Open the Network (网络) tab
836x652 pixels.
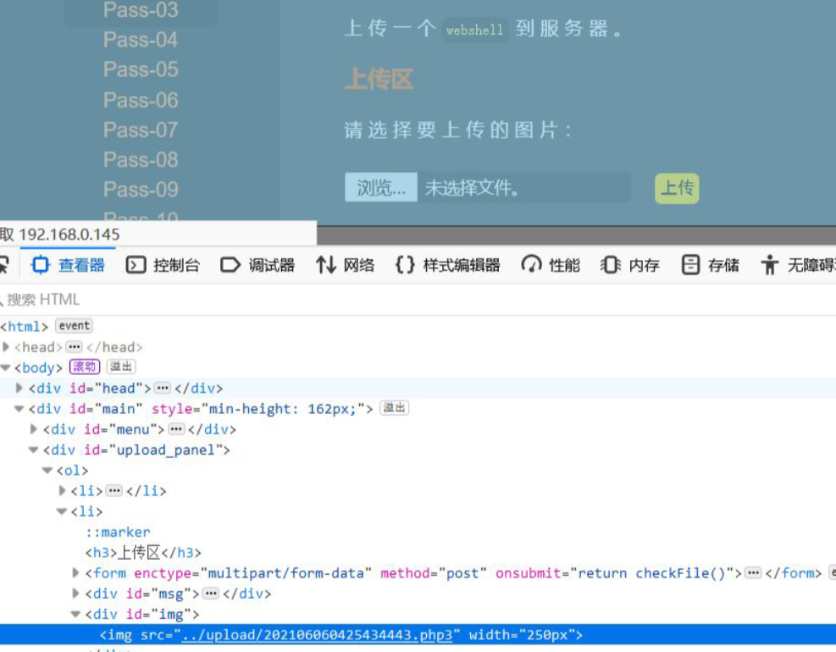click(346, 265)
